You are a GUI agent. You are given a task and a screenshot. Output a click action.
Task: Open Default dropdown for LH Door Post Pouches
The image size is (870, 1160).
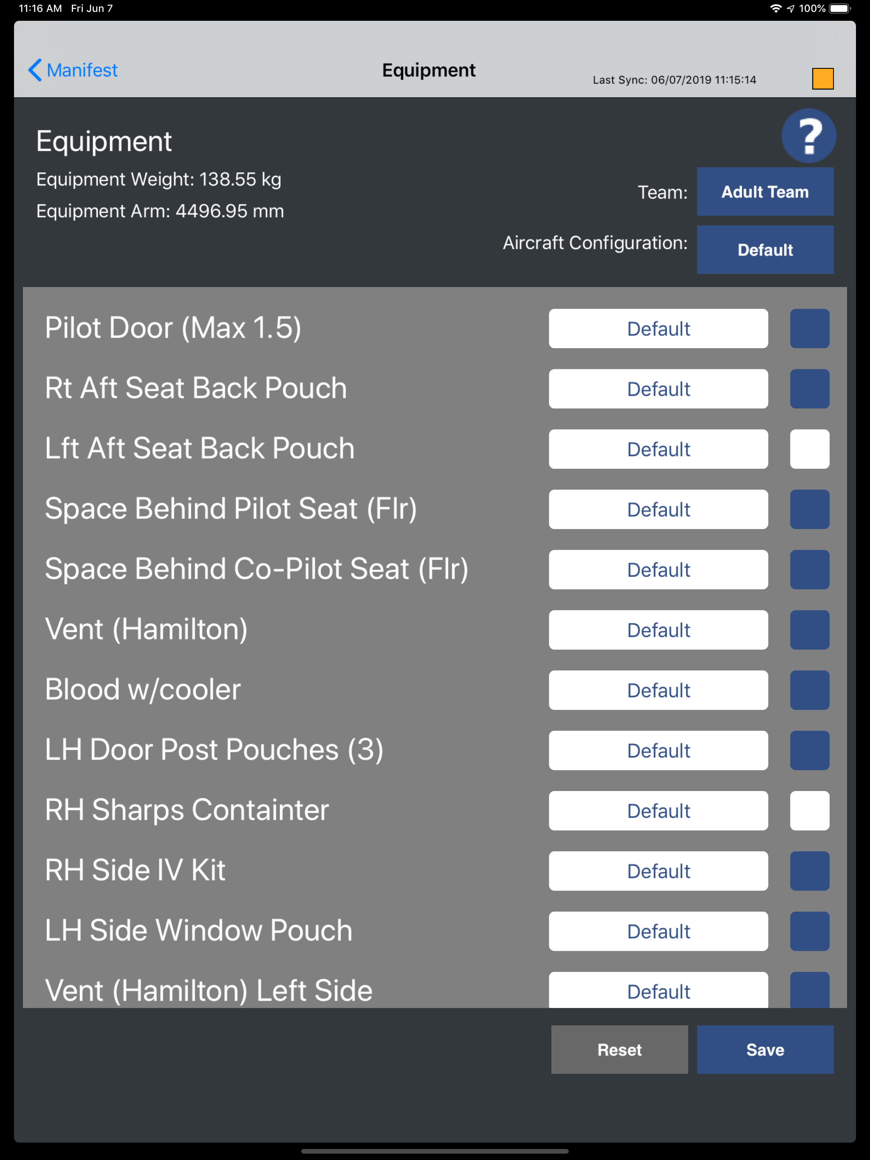(x=658, y=750)
